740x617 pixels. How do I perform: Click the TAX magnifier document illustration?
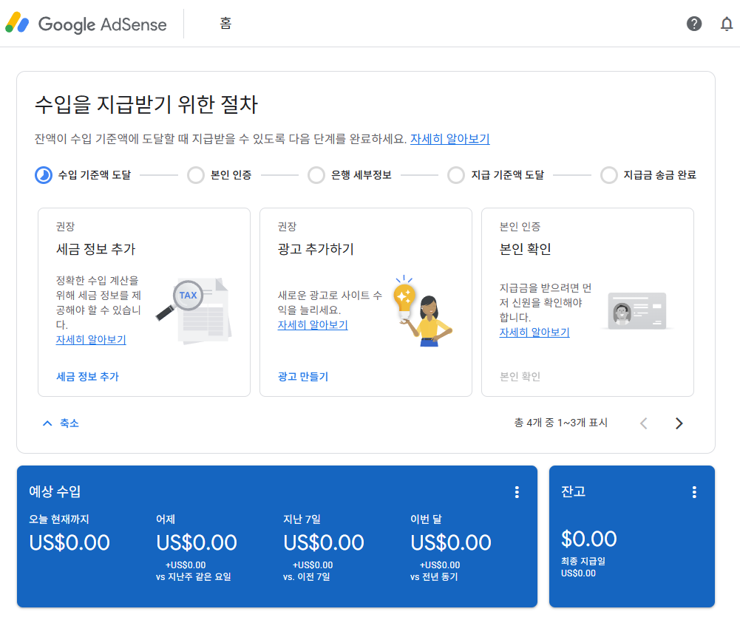(x=194, y=310)
